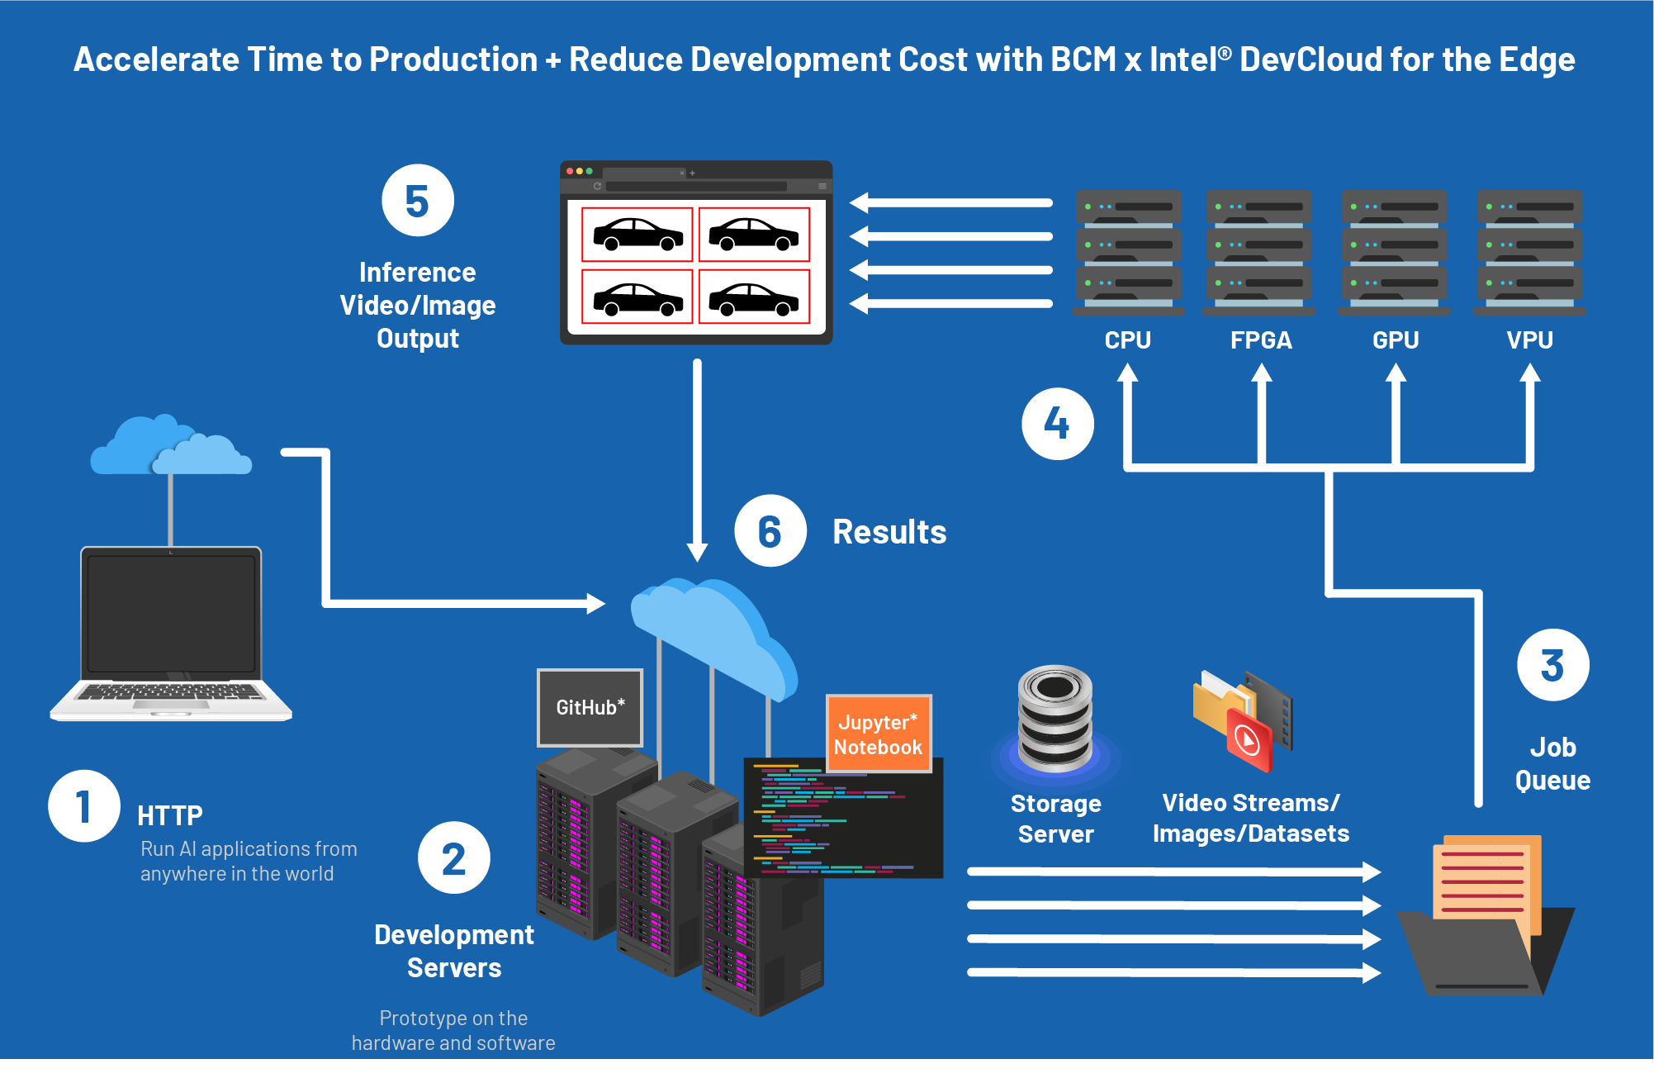The width and height of the screenshot is (1654, 1078).
Task: Click the bottom-right car detection box
Action: click(754, 297)
